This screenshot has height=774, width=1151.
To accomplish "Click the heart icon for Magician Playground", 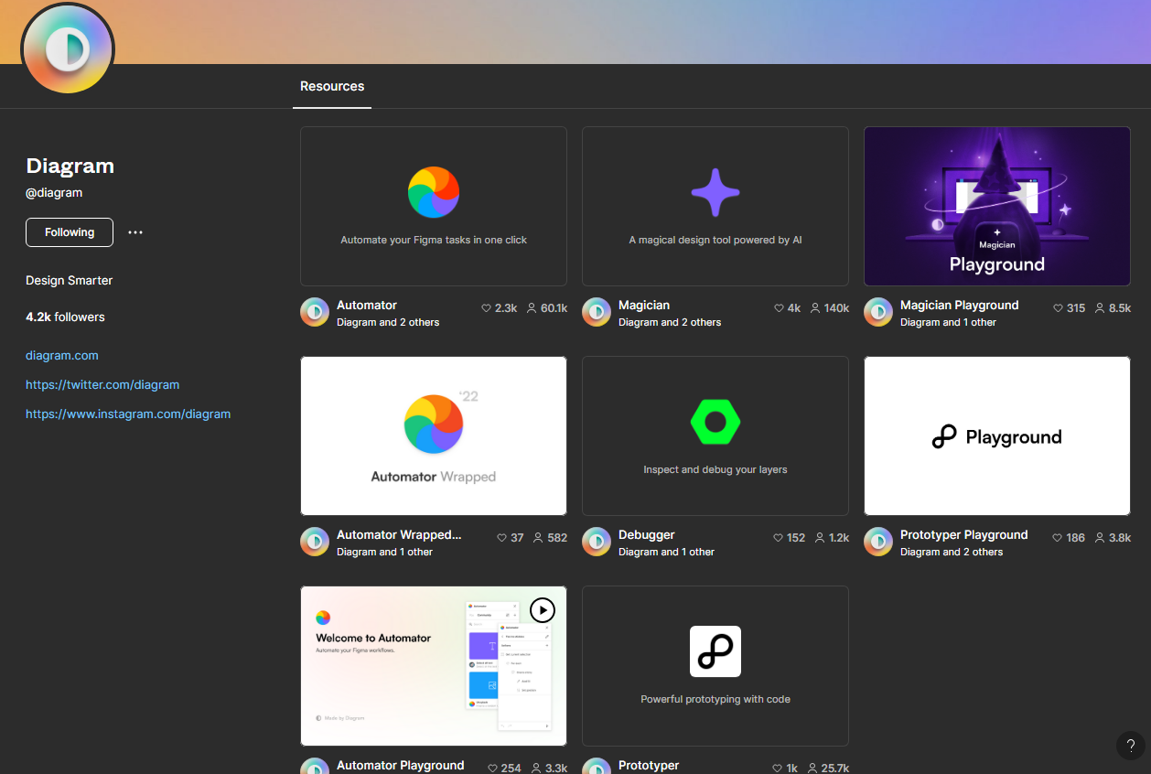I will pos(1059,308).
